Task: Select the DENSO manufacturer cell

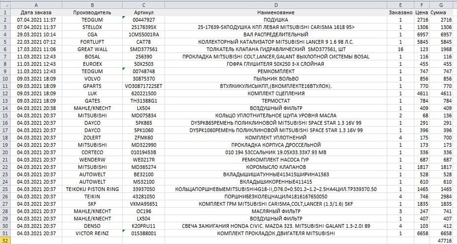Action: point(92,226)
